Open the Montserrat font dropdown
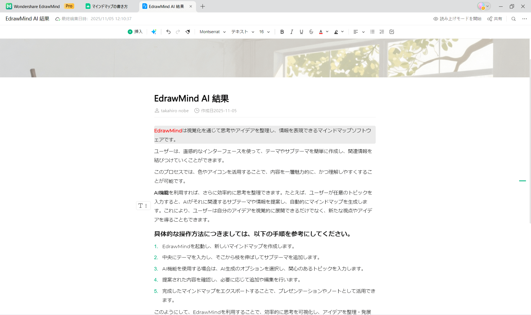The image size is (531, 315). coord(213,32)
